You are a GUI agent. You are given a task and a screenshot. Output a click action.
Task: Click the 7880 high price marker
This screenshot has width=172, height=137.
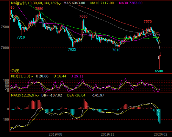tap(39, 9)
